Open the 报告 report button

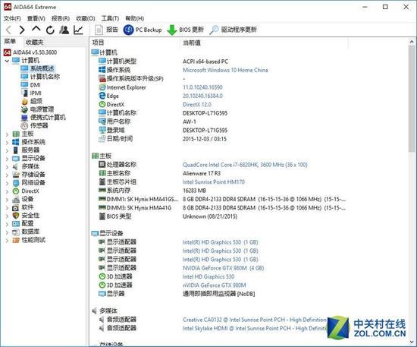[106, 30]
